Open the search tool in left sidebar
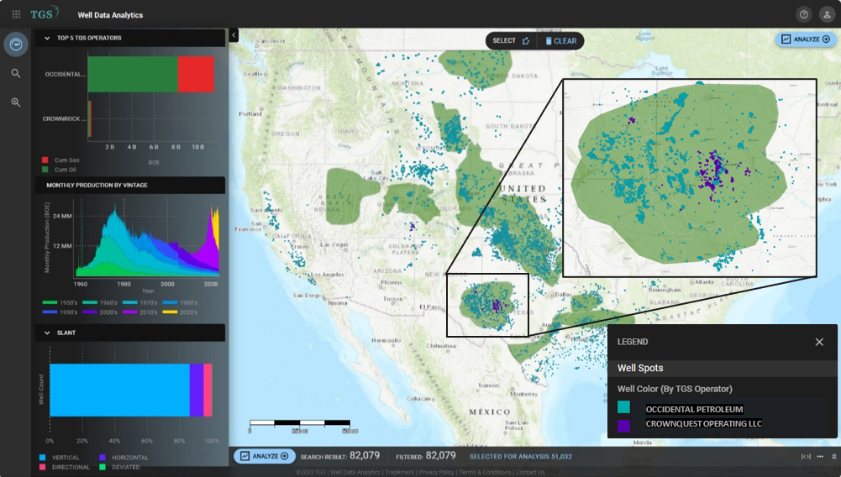Screen dimensions: 841x477 16,74
